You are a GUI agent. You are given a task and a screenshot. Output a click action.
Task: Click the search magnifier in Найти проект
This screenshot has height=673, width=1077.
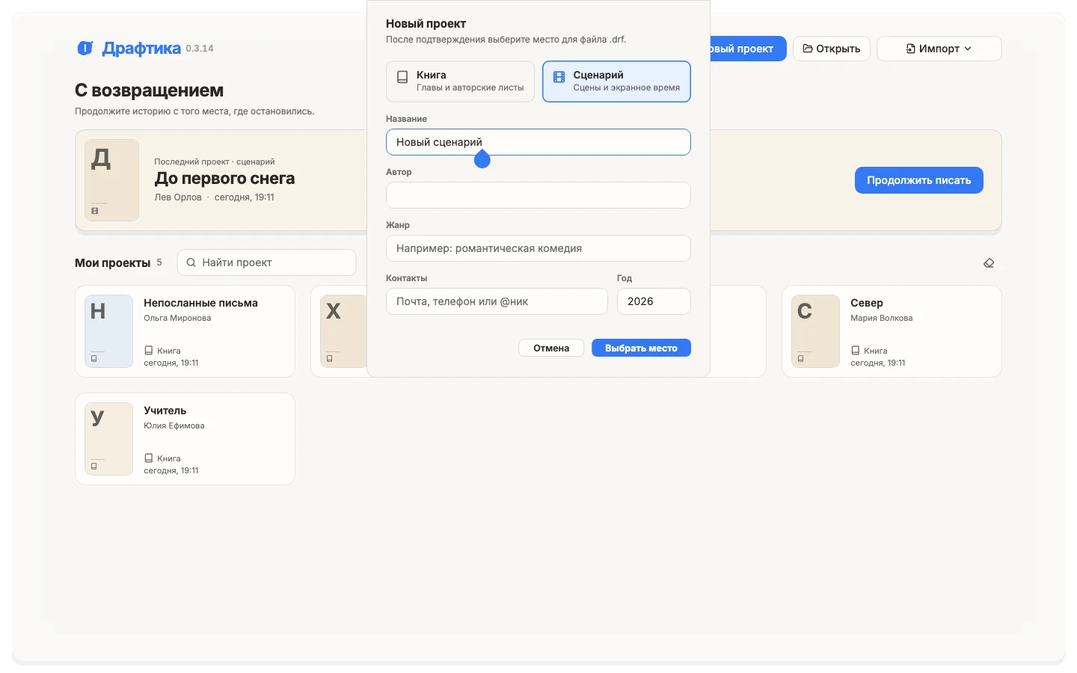click(x=191, y=262)
